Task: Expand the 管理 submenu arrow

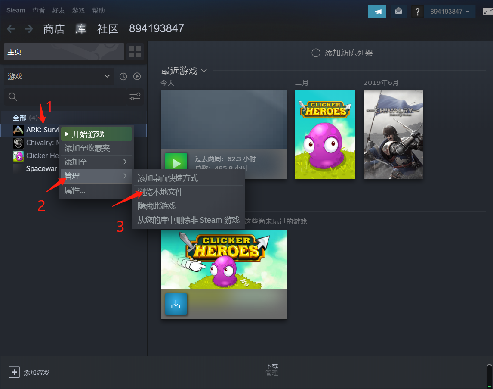Action: click(125, 176)
